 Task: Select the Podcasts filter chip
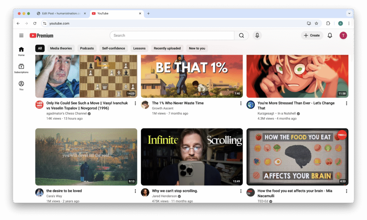pyautogui.click(x=87, y=48)
